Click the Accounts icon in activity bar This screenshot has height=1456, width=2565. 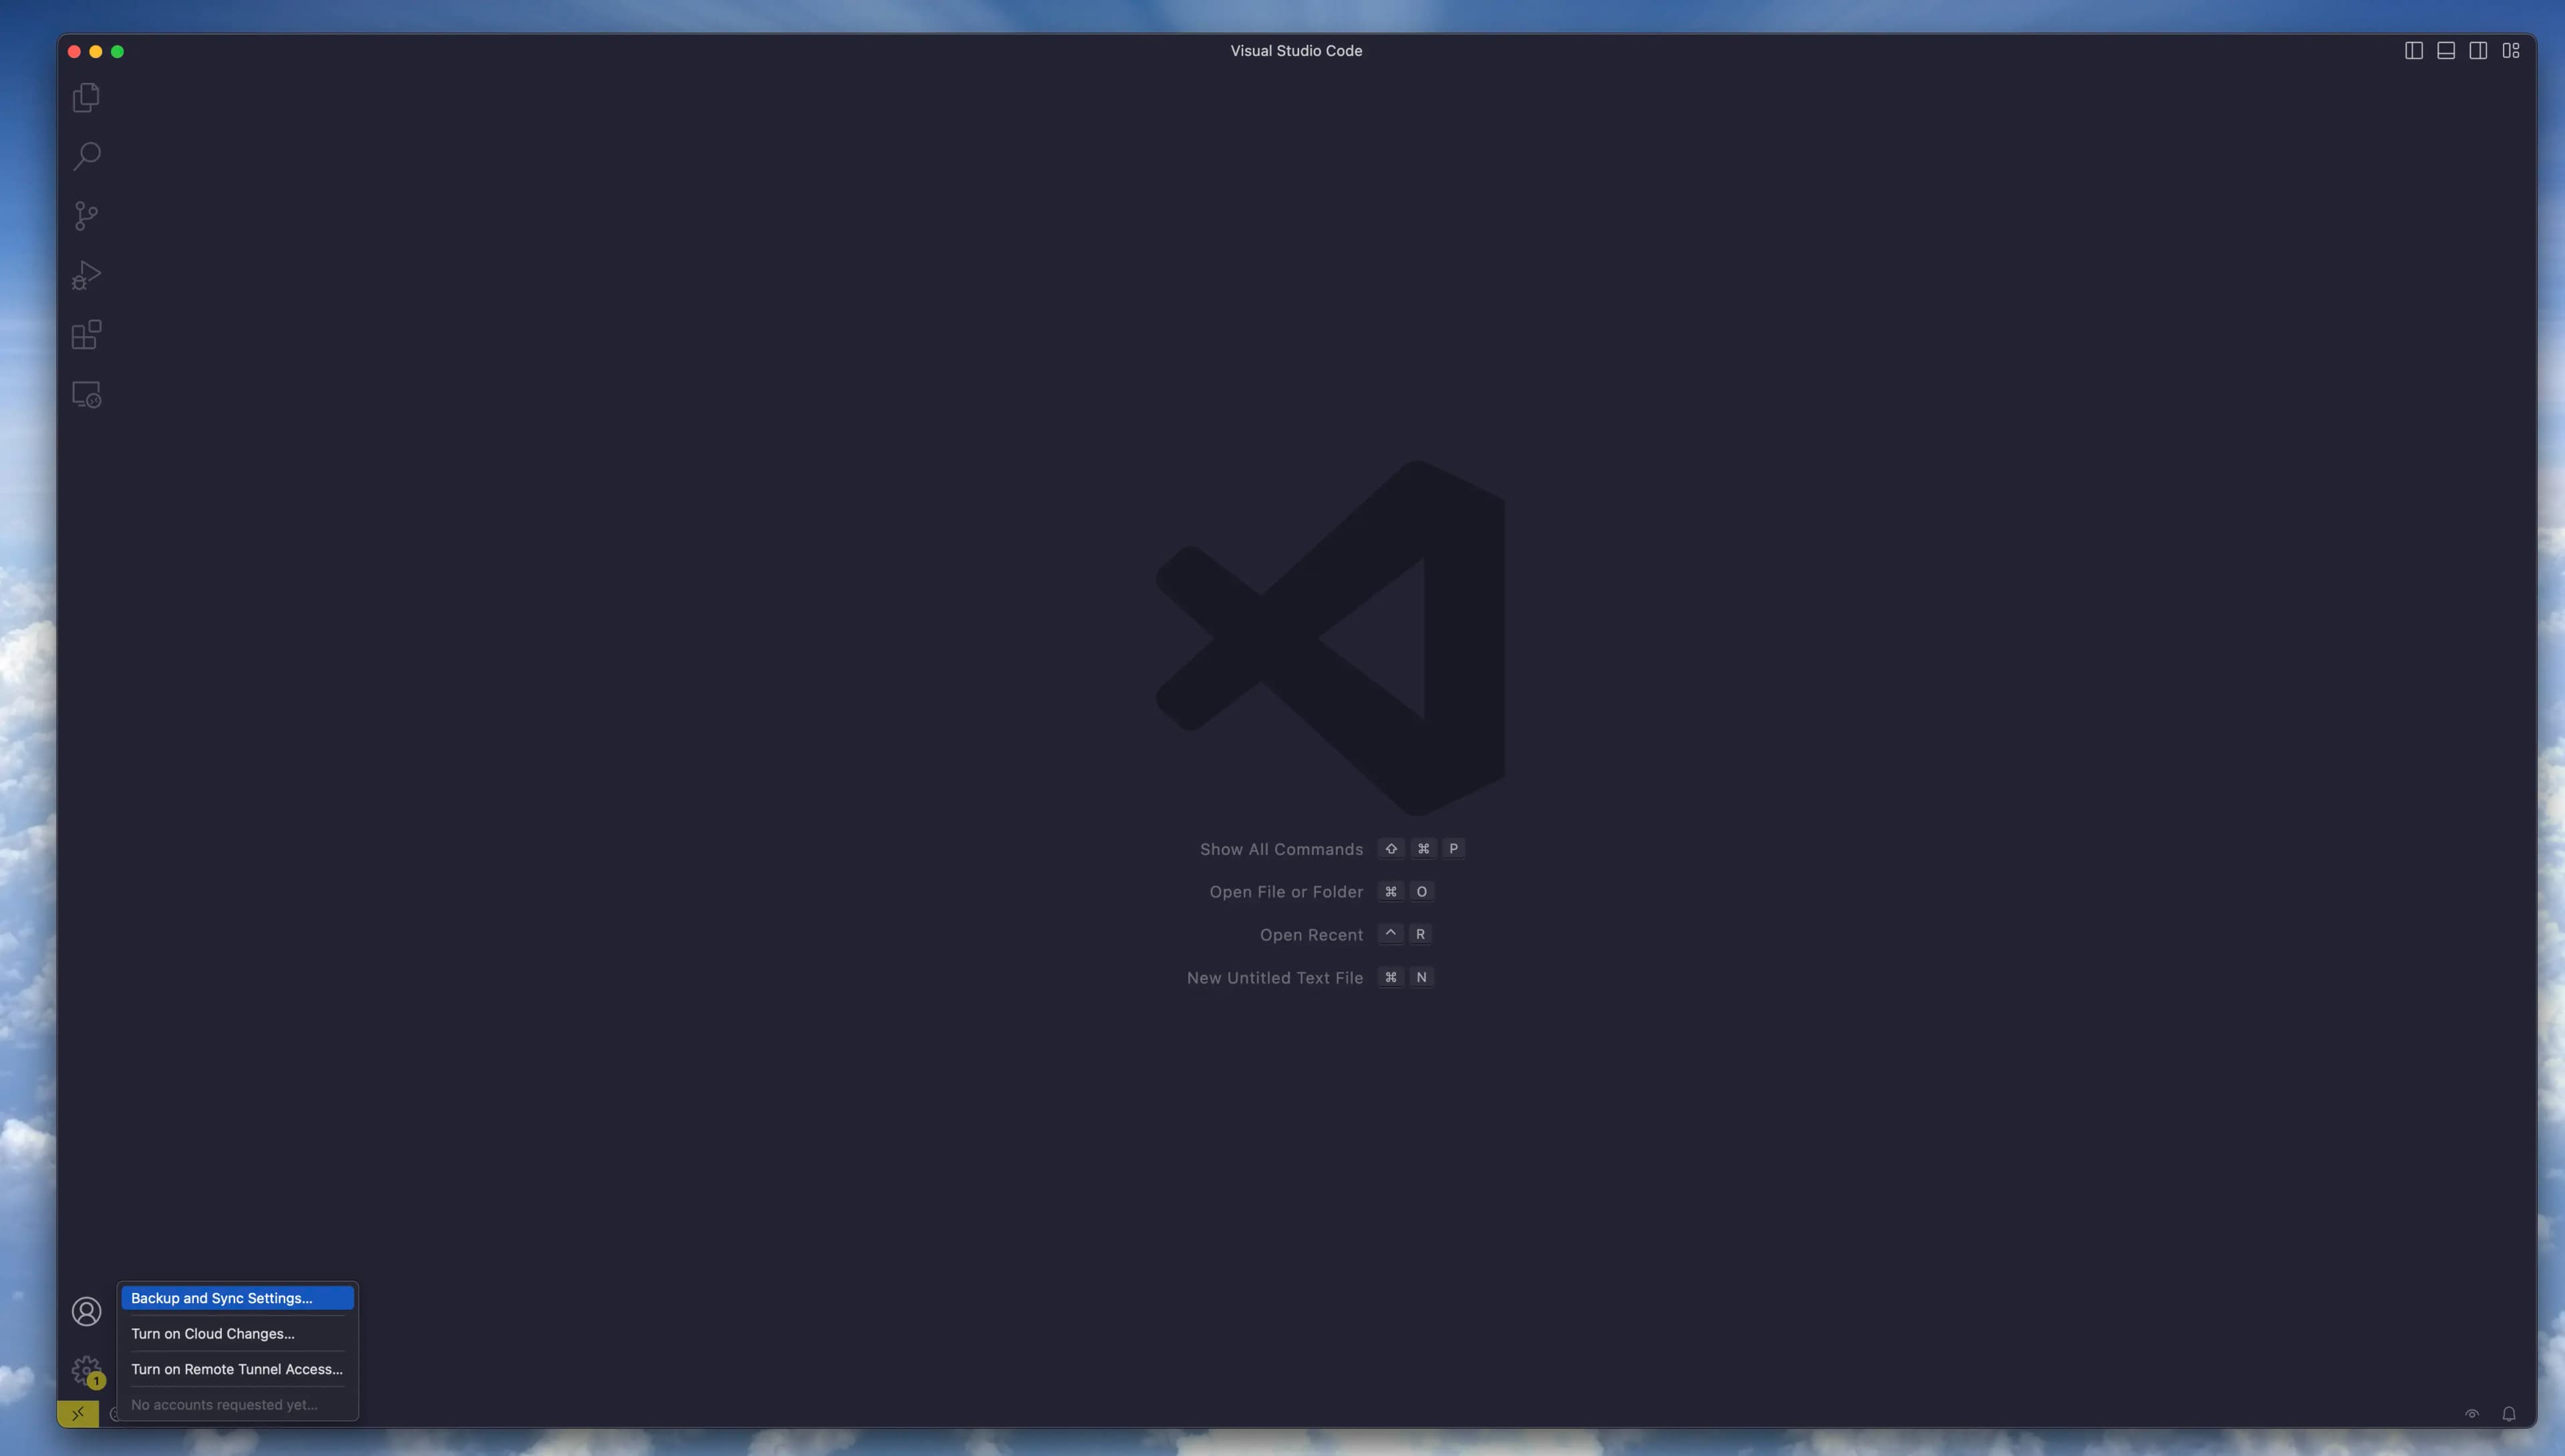(x=86, y=1311)
